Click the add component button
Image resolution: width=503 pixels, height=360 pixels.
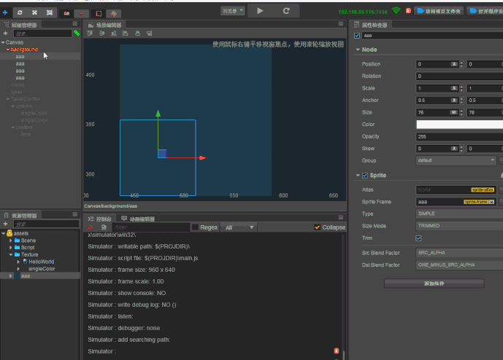pyautogui.click(x=434, y=283)
